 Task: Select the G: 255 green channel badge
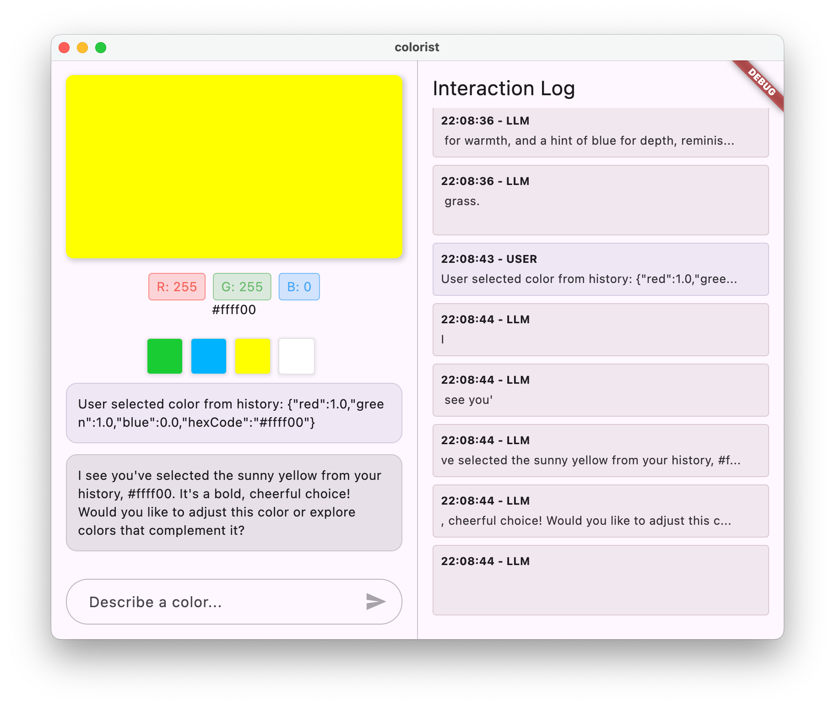[x=242, y=286]
